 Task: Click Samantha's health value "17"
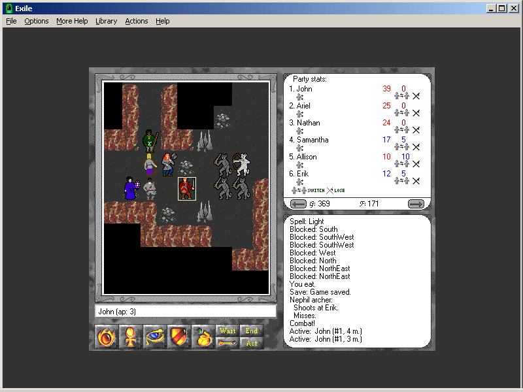386,140
